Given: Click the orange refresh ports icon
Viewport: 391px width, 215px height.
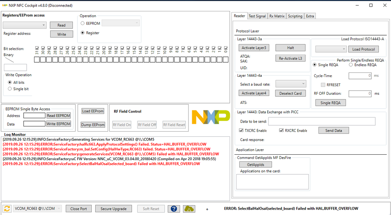Looking at the screenshot, I should pos(7,208).
